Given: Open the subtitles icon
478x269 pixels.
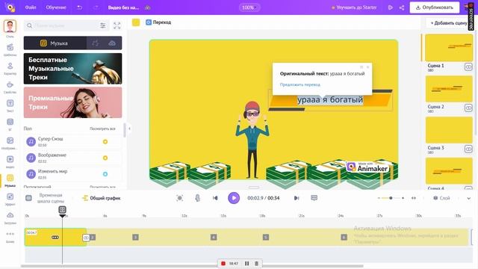Looking at the screenshot, I should (314, 198).
